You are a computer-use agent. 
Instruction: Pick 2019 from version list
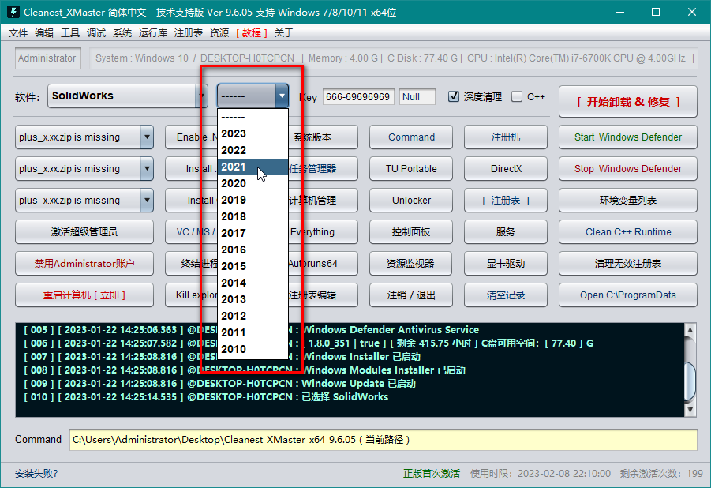[x=253, y=200]
